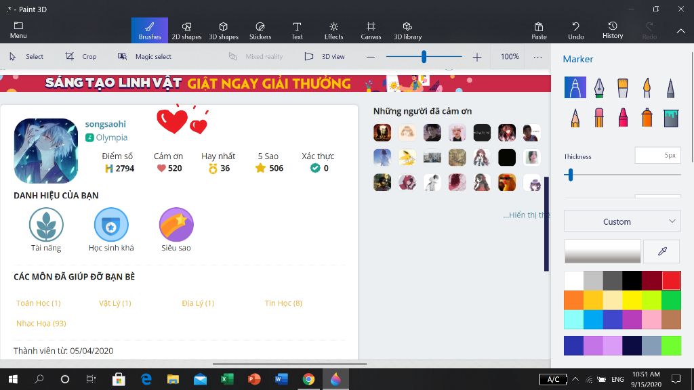Select the Calligraphy pen brush
This screenshot has height=390, width=694.
coord(599,87)
